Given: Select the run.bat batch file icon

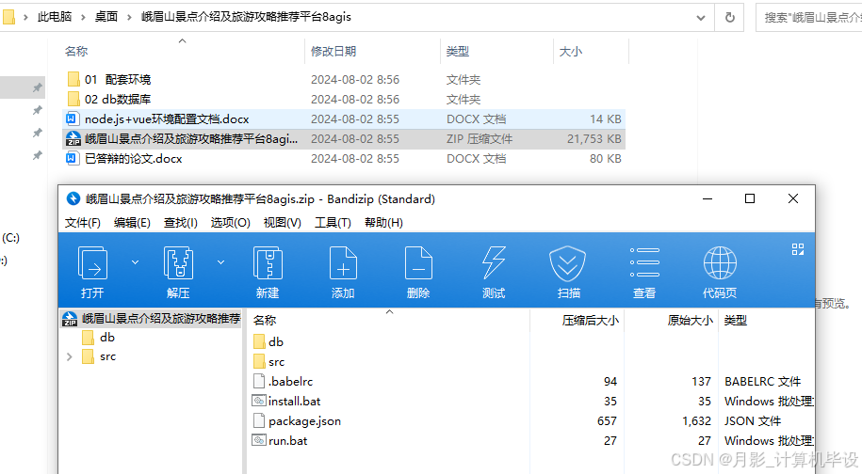Looking at the screenshot, I should pyautogui.click(x=259, y=440).
